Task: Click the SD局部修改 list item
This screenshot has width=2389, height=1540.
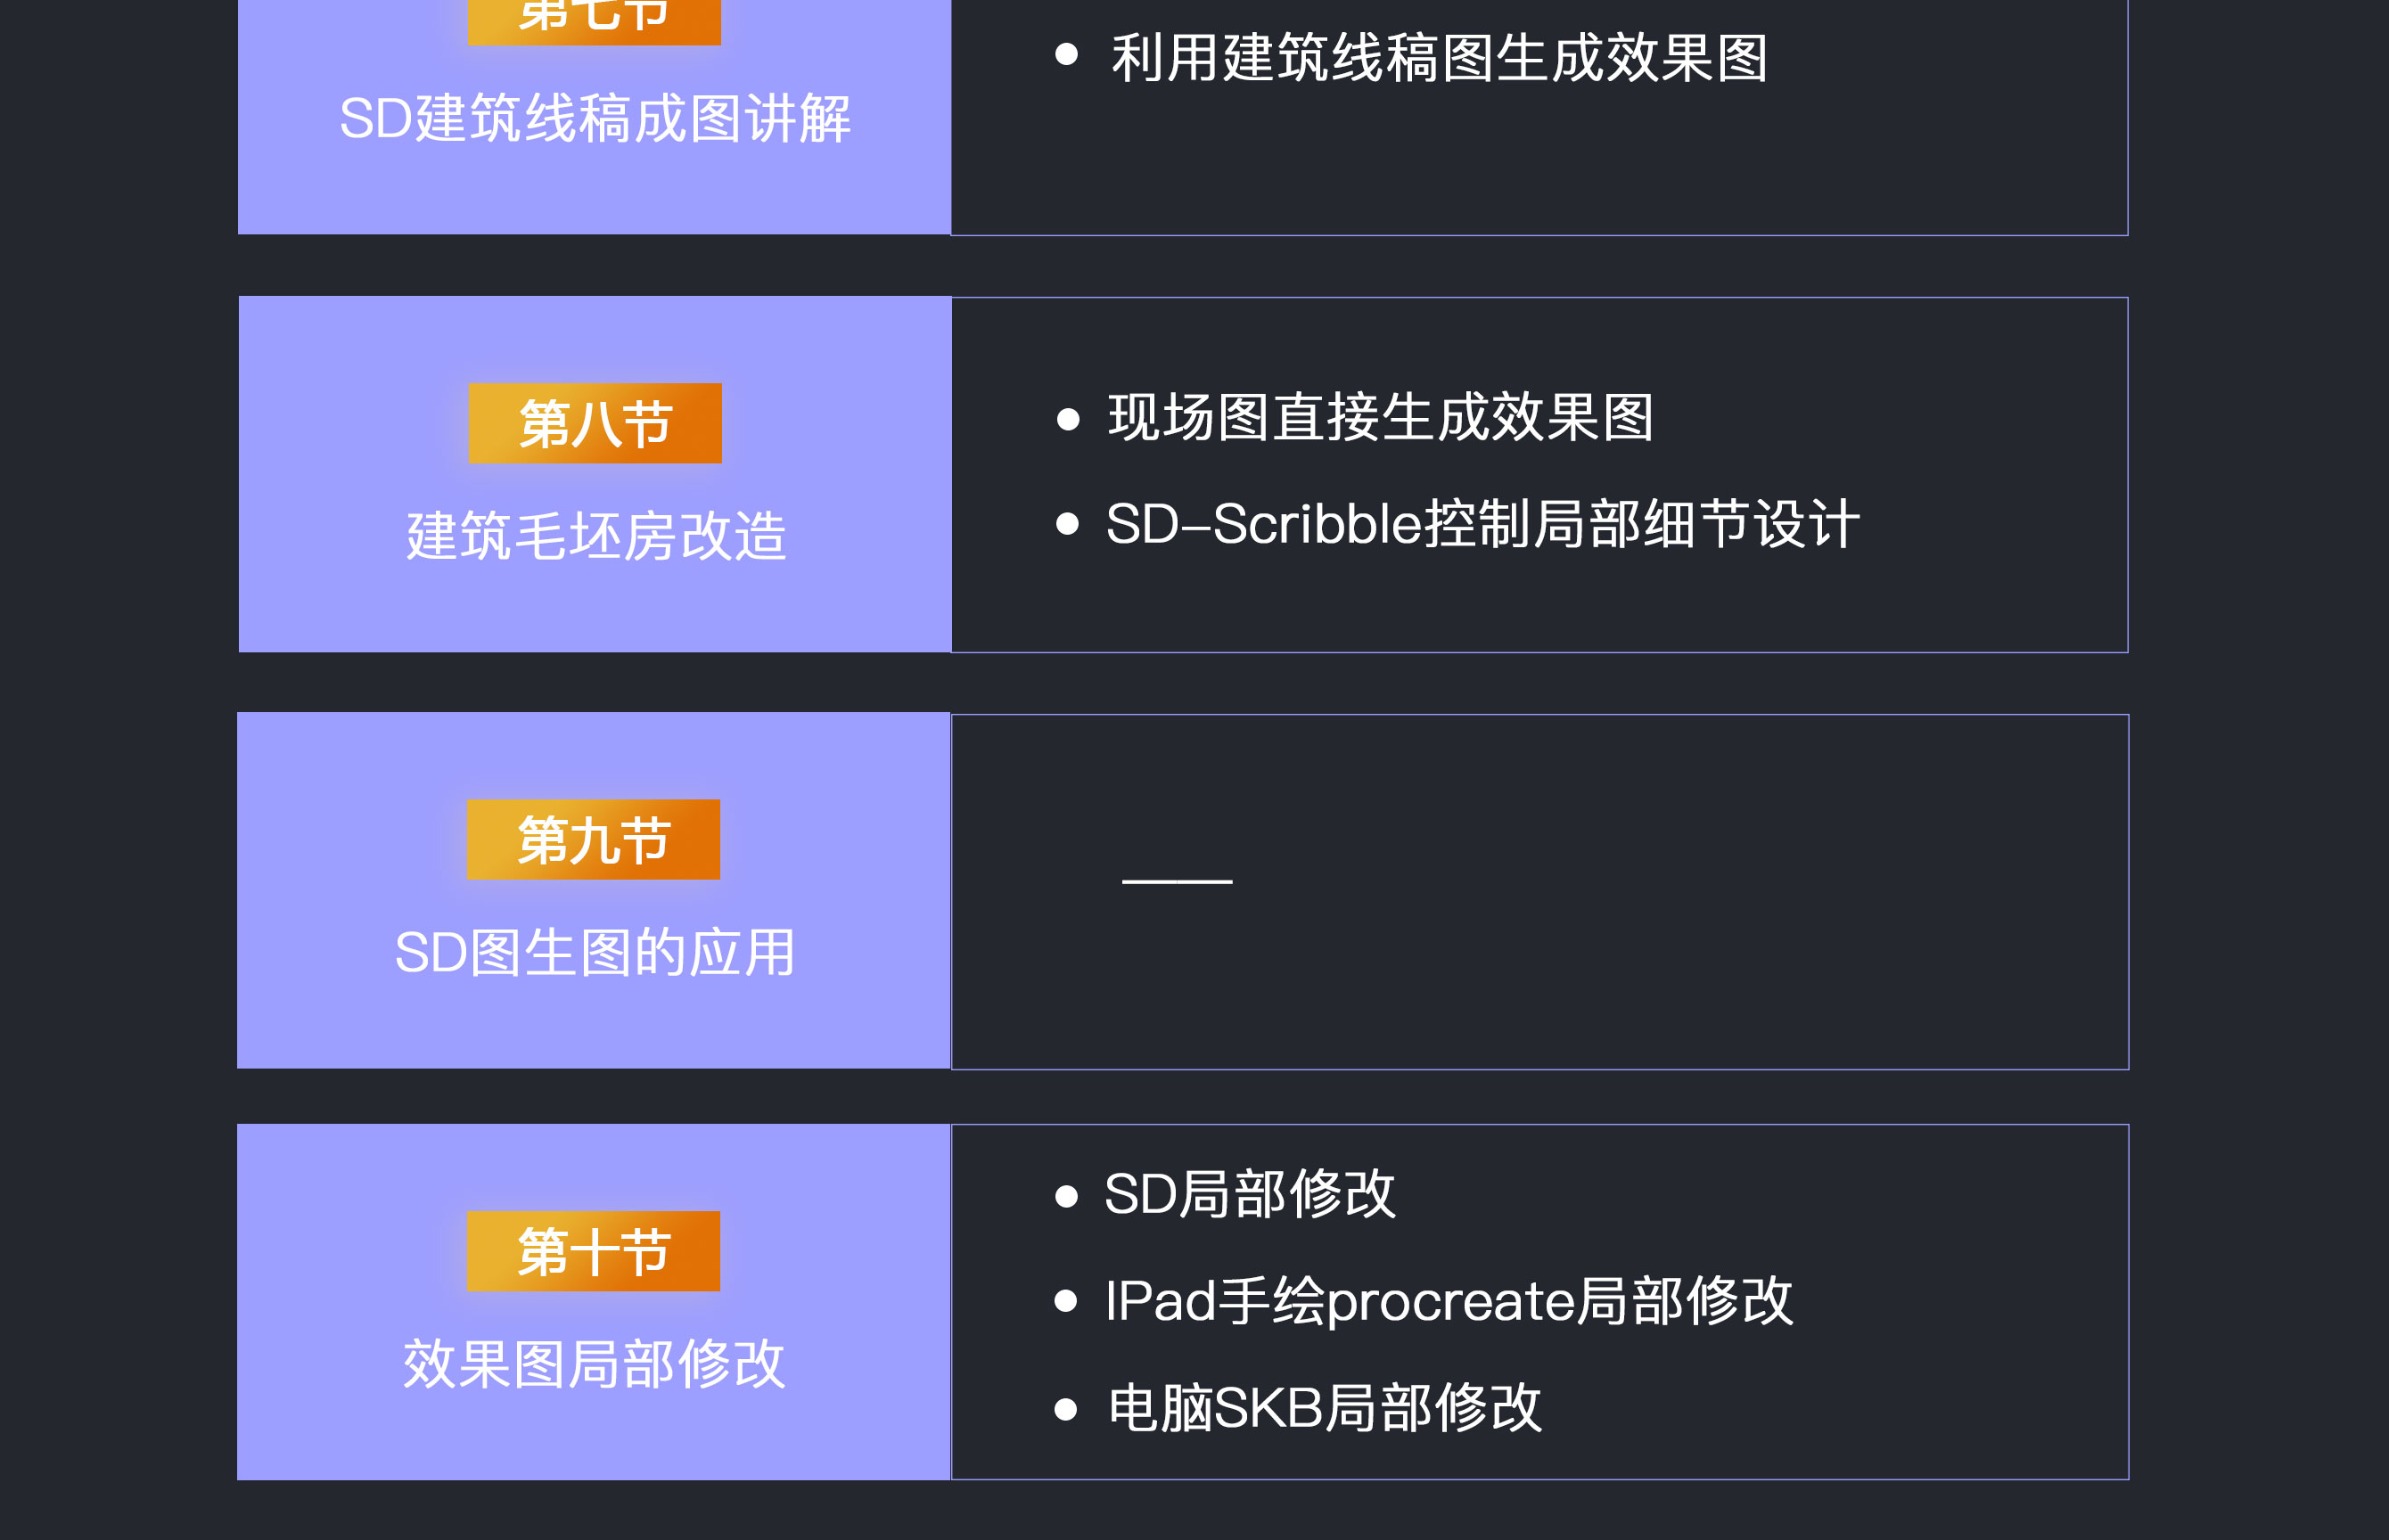Action: coord(1249,1194)
